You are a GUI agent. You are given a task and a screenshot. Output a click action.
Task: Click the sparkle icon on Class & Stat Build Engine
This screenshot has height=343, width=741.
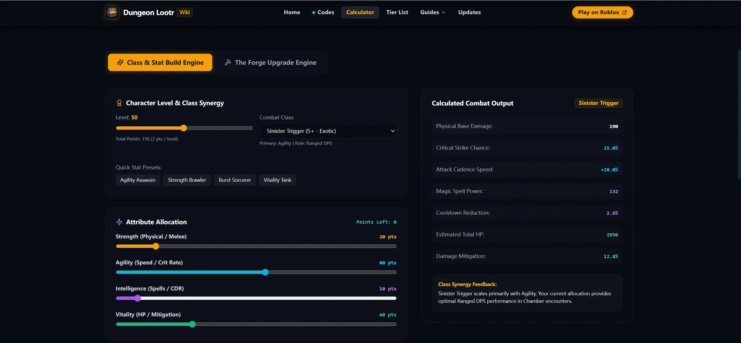coord(120,62)
